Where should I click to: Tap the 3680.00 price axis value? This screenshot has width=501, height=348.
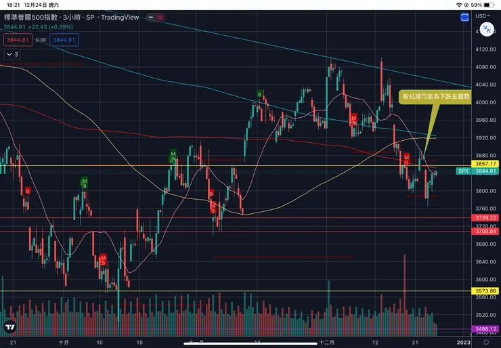(x=485, y=244)
